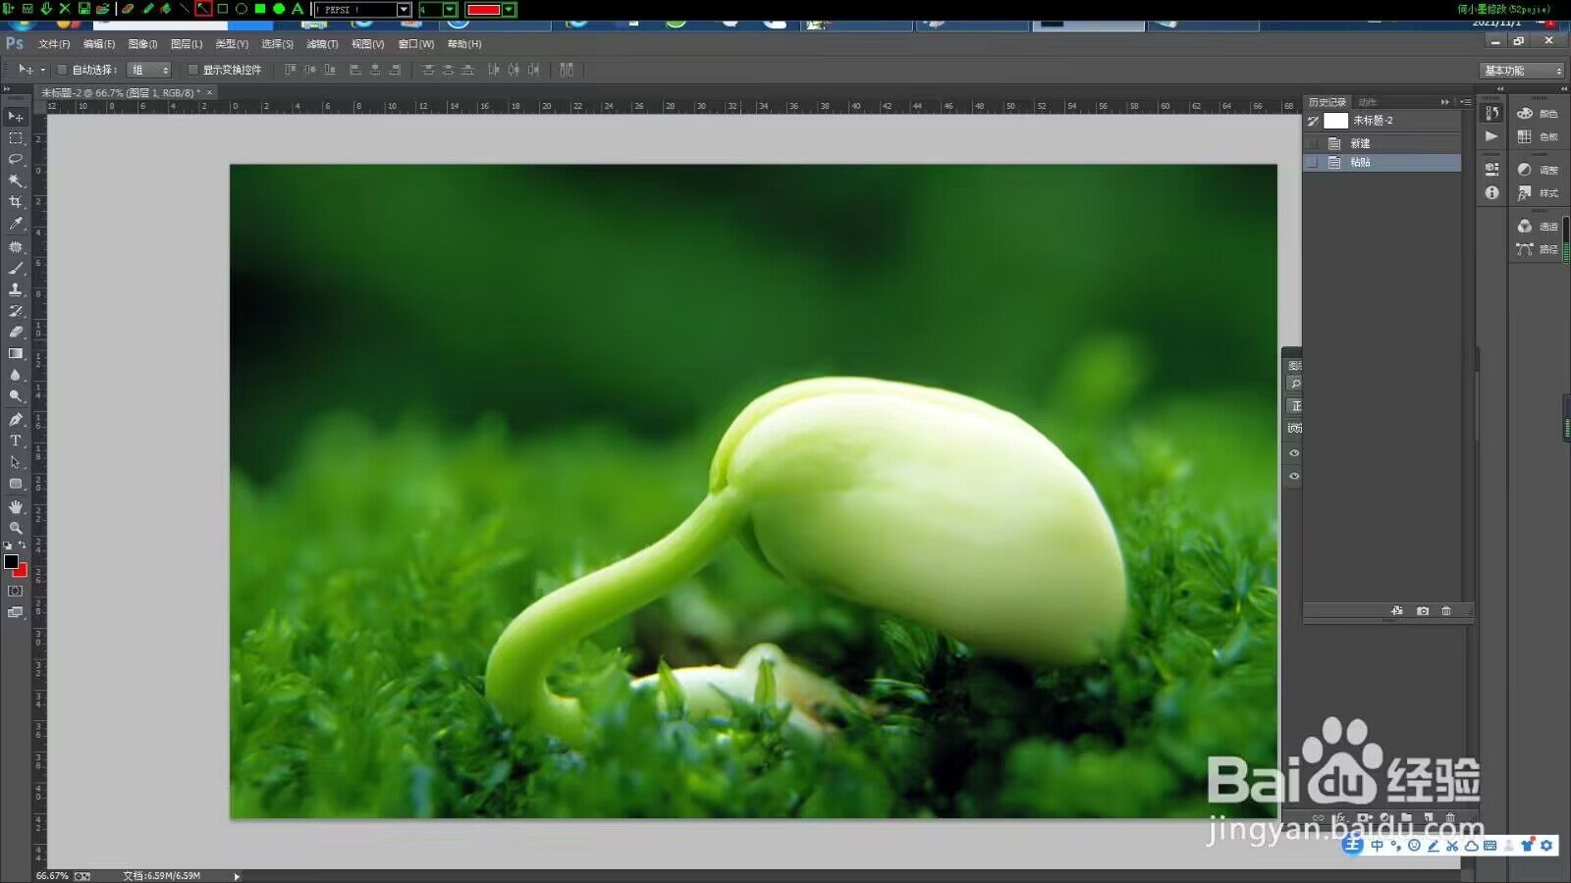Select the Lasso tool
Screen dimensions: 1571x883
pos(16,159)
